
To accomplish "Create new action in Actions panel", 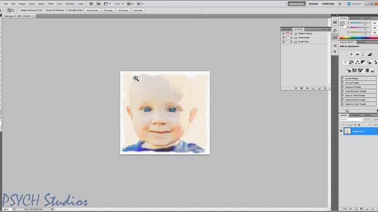I will (319, 88).
